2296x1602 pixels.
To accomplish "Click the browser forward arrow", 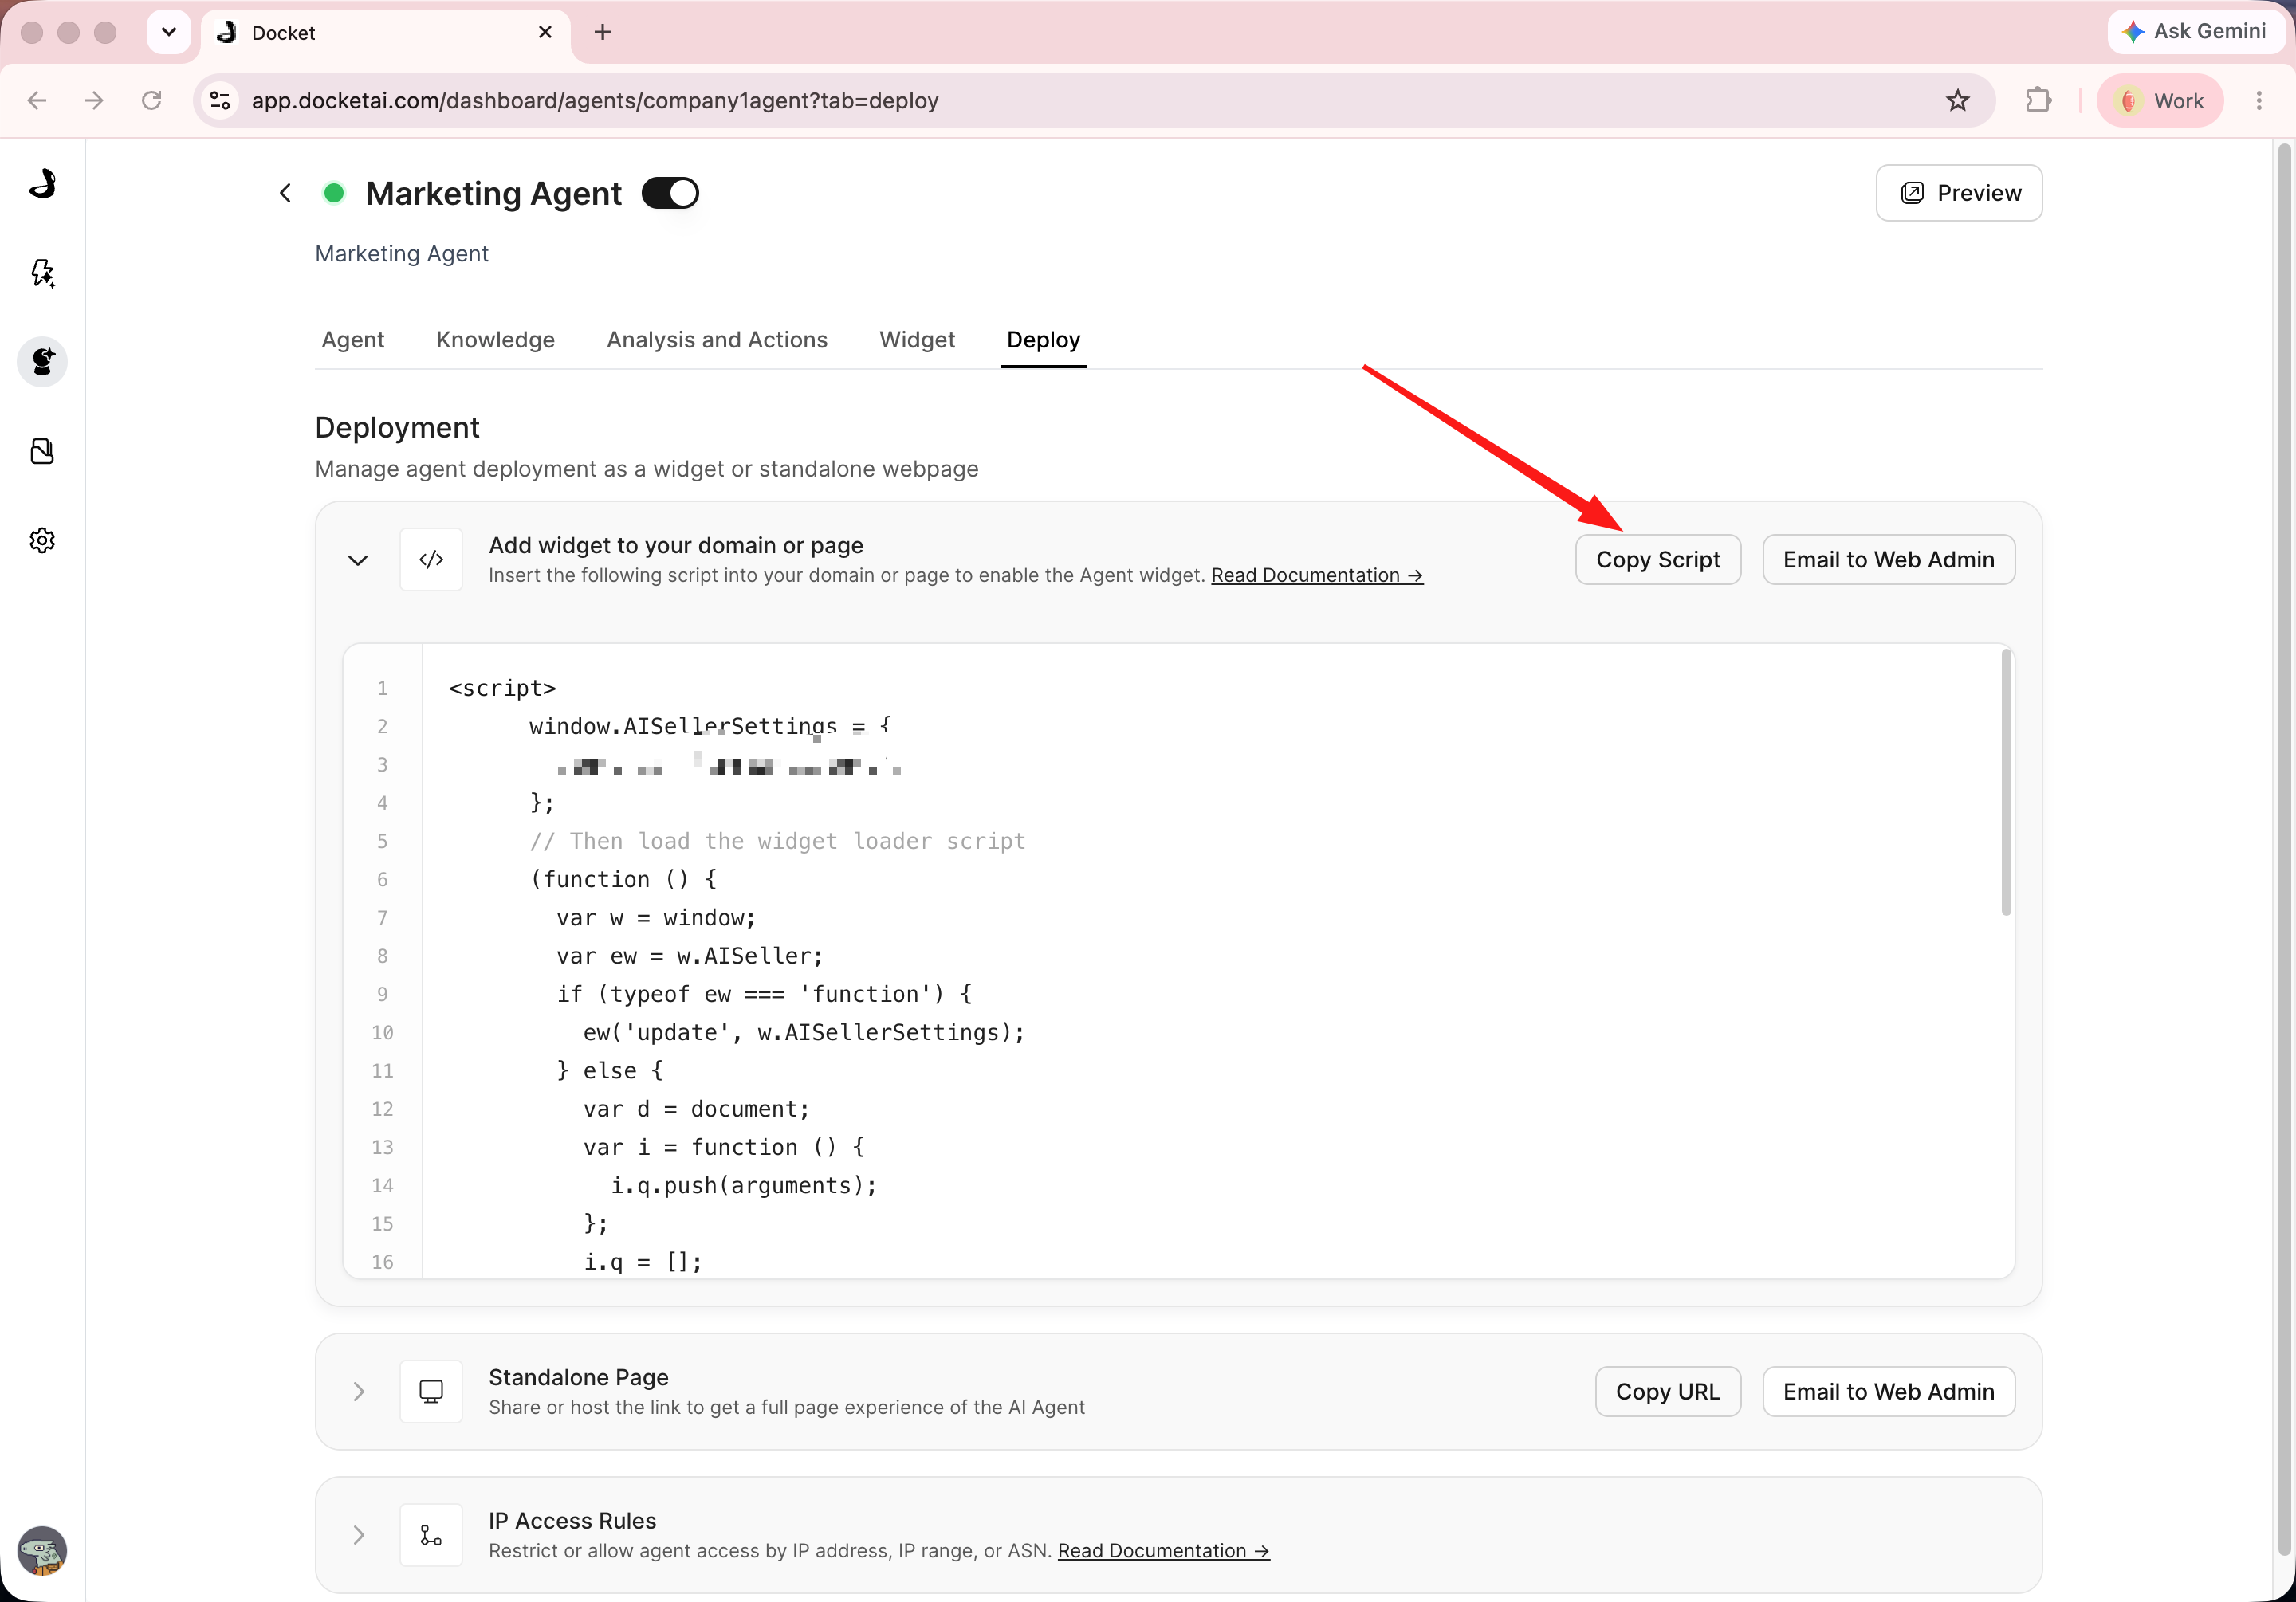I will (94, 100).
